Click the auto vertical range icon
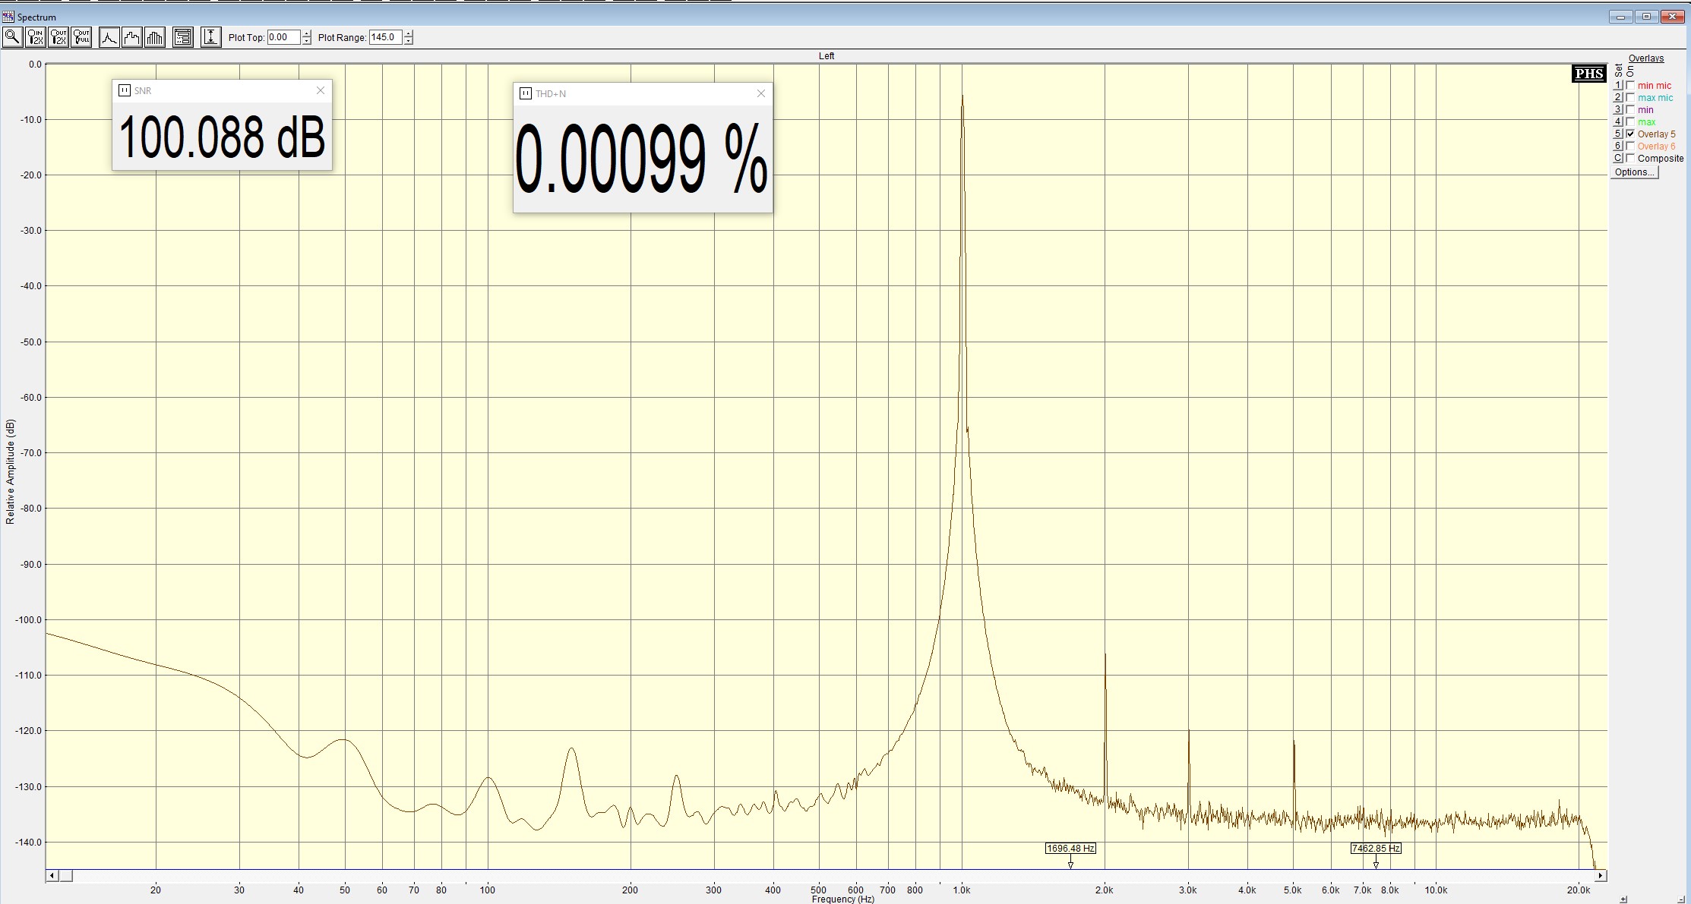The width and height of the screenshot is (1691, 904). pyautogui.click(x=211, y=37)
